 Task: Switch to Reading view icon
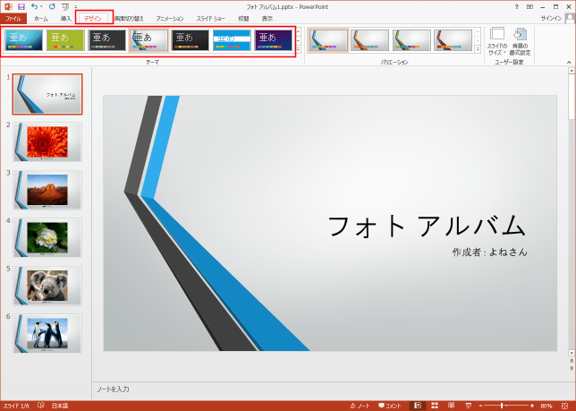(x=450, y=406)
